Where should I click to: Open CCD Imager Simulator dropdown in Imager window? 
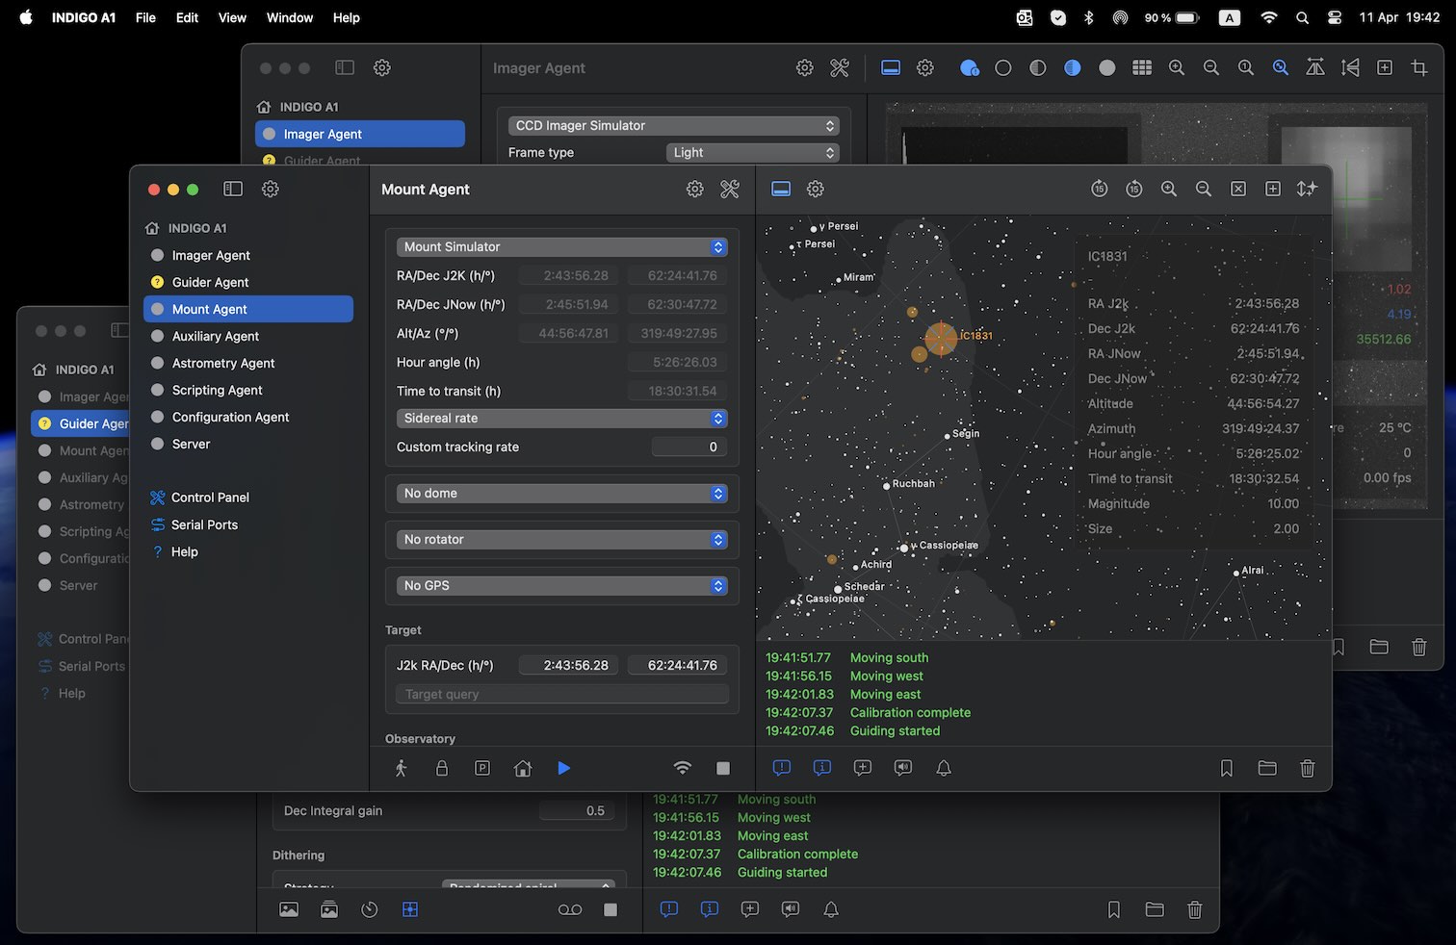pos(674,126)
